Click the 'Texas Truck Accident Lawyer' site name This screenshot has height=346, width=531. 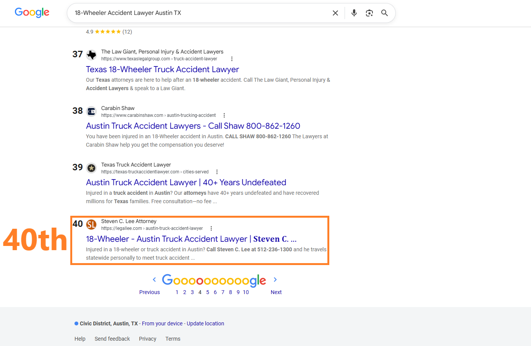136,165
